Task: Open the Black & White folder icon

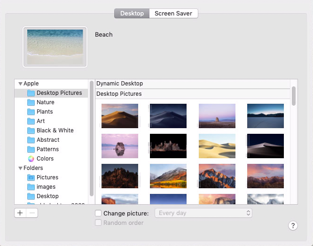Action: point(31,131)
